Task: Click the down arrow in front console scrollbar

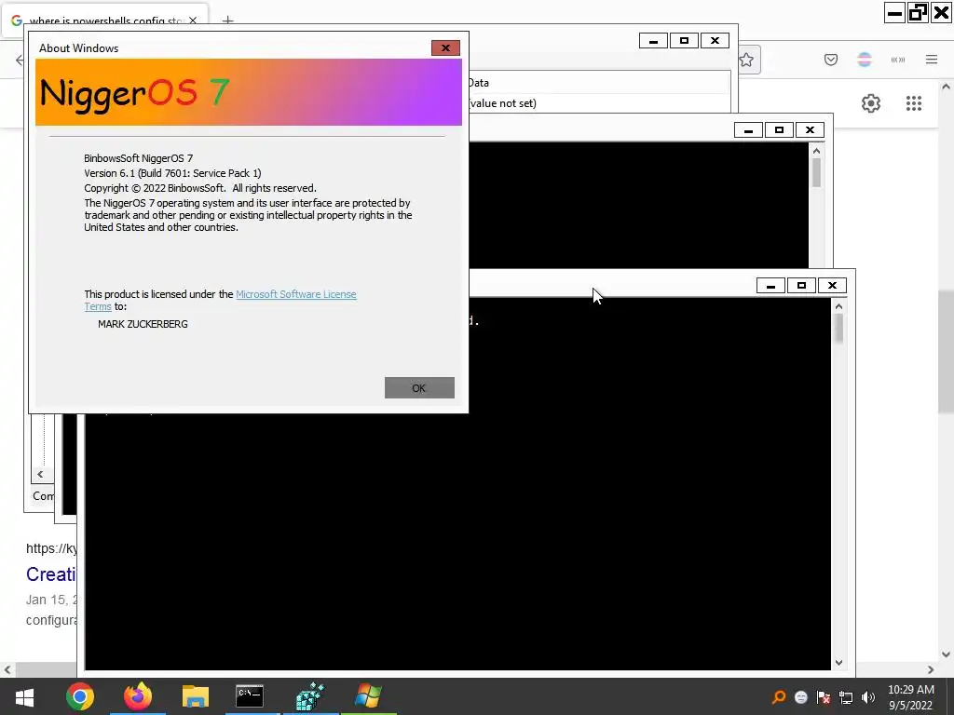Action: (x=839, y=663)
